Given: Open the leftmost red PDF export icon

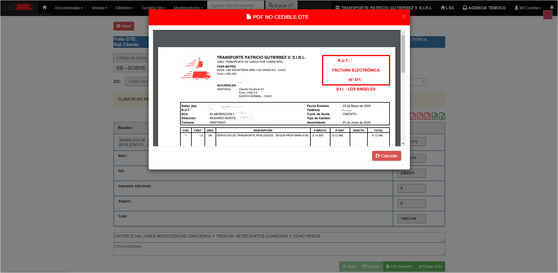Looking at the screenshot, I should (x=413, y=116).
